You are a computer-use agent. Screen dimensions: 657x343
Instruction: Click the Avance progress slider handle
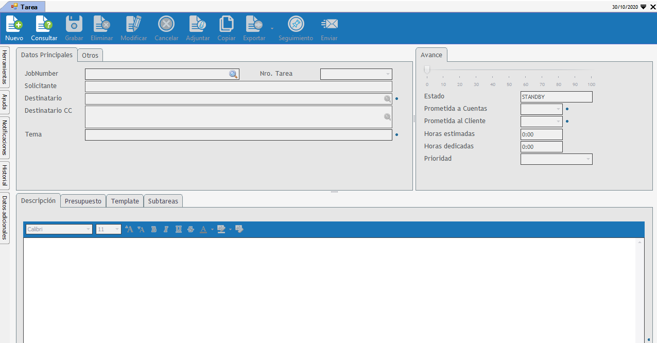coord(427,70)
